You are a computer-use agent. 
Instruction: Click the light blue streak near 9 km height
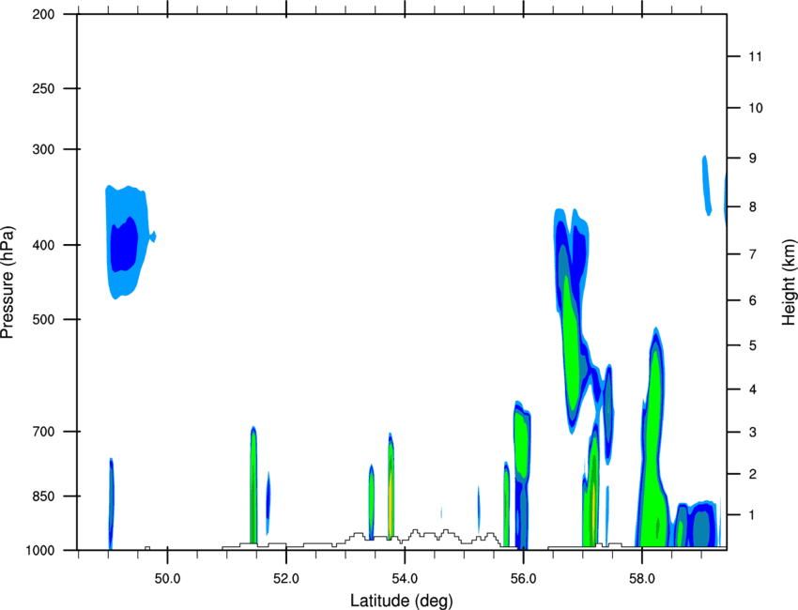point(706,186)
